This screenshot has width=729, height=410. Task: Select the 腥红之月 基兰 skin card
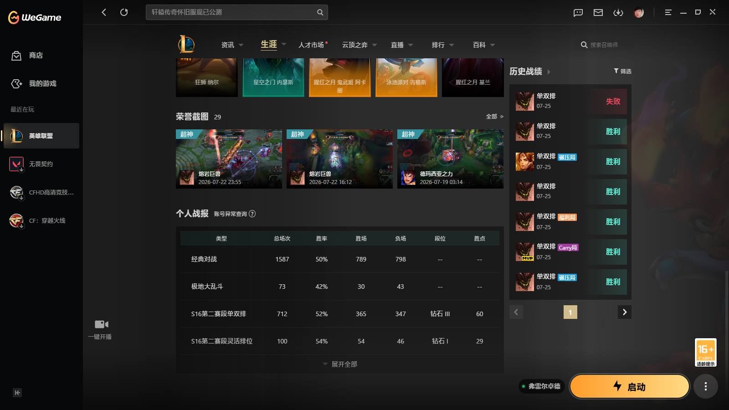(473, 77)
